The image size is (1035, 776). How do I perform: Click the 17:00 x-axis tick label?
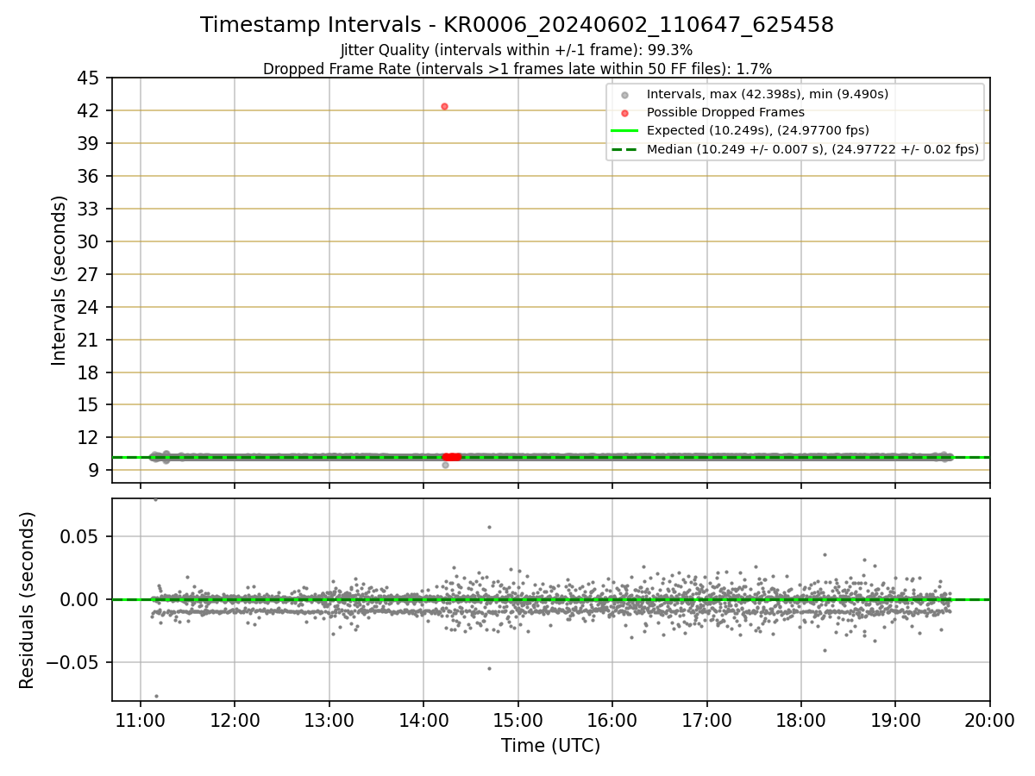[706, 721]
